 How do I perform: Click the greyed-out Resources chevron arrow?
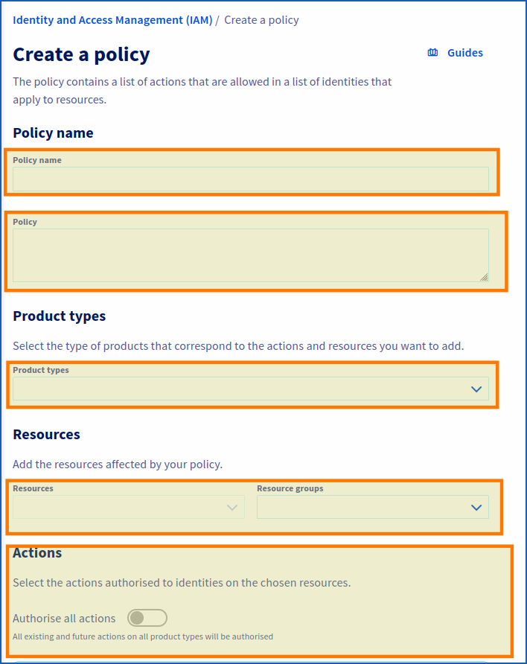tap(232, 507)
